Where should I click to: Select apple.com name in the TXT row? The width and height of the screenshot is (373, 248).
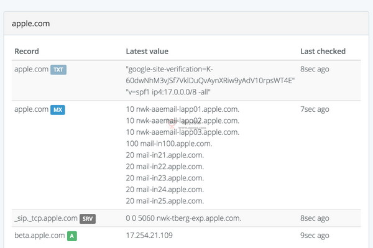pos(32,69)
